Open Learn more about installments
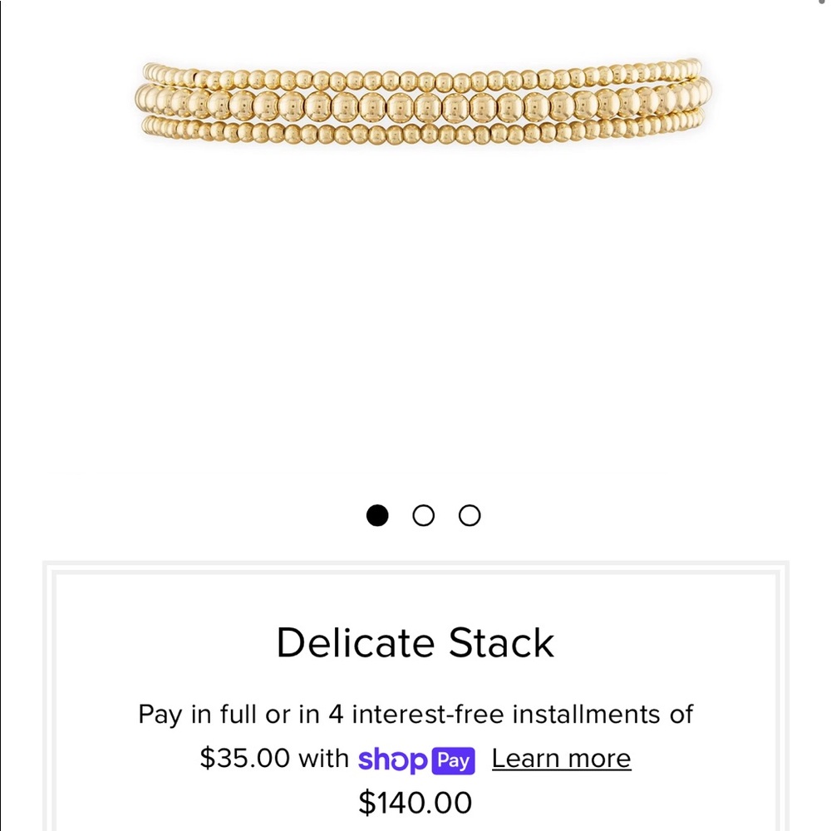The width and height of the screenshot is (831, 831). click(561, 757)
